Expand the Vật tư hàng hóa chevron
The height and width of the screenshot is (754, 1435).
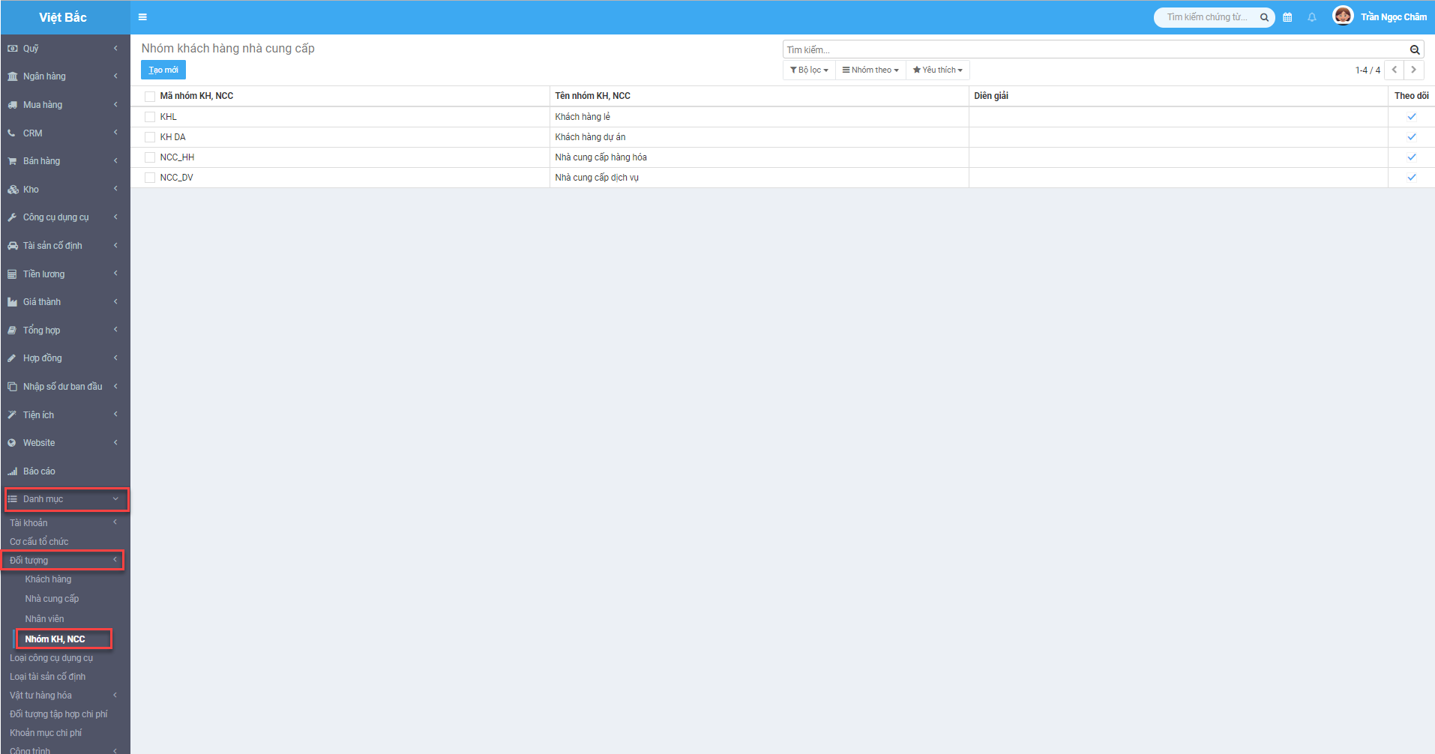point(115,695)
